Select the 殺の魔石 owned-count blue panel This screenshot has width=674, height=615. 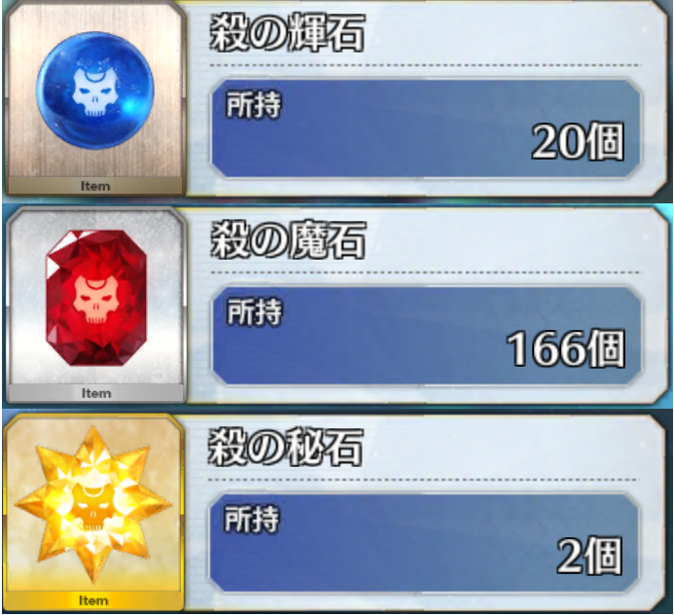coord(426,336)
